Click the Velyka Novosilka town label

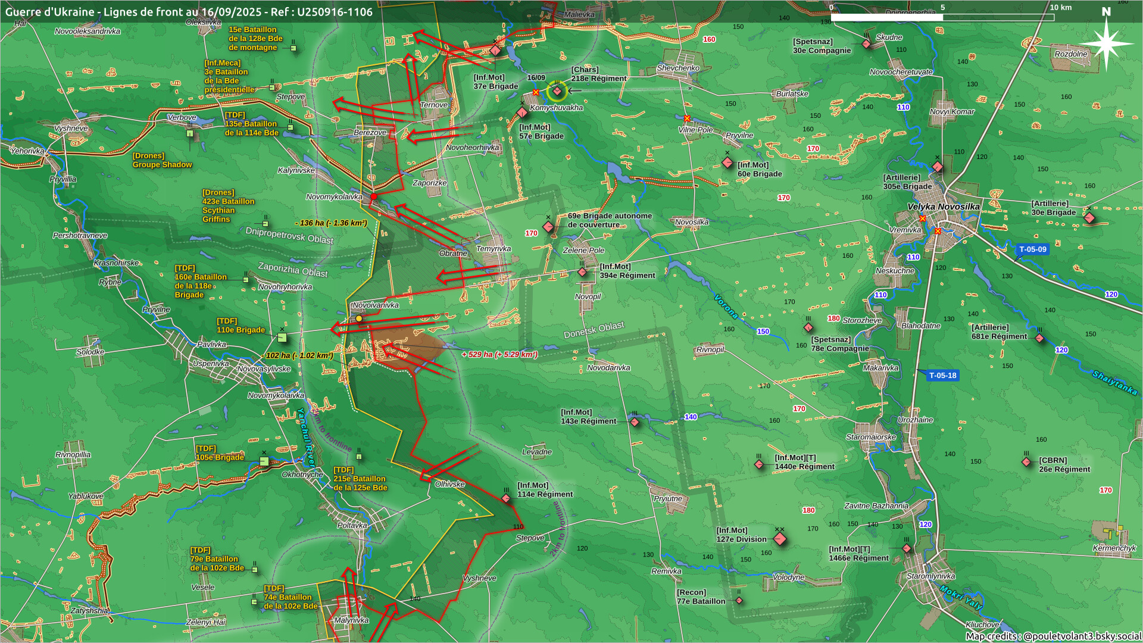943,207
